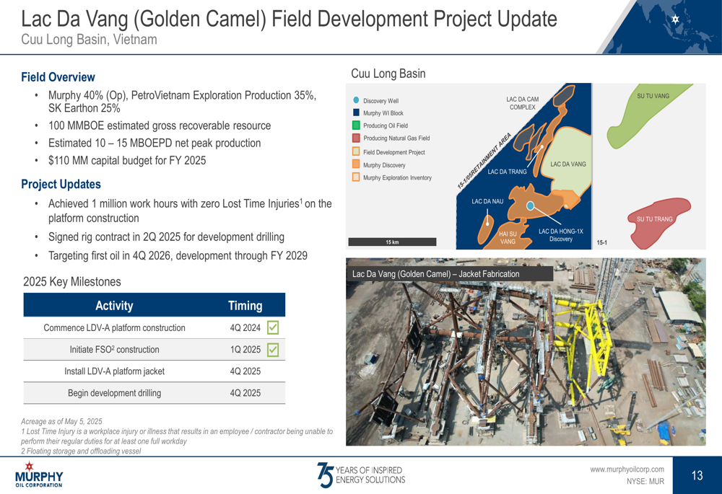Image resolution: width=722 pixels, height=494 pixels.
Task: Select the bullet about 1 million work hours
Action: [x=190, y=211]
